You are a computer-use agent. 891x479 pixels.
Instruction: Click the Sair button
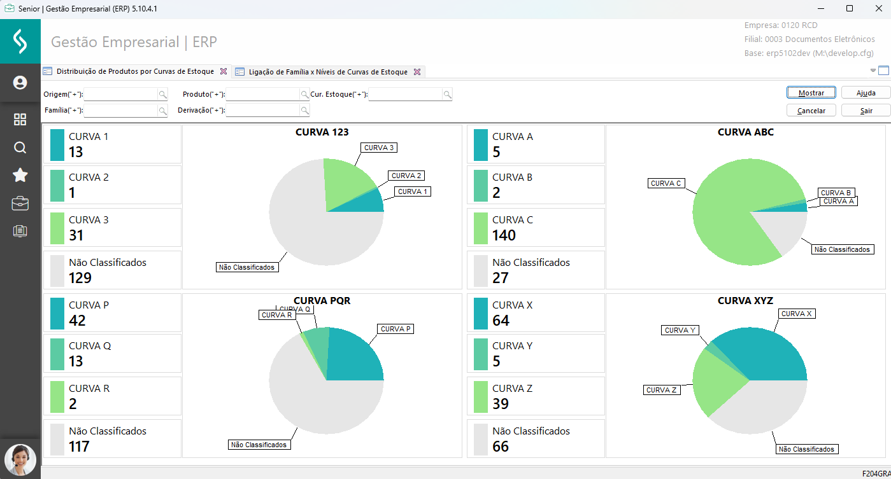click(866, 111)
